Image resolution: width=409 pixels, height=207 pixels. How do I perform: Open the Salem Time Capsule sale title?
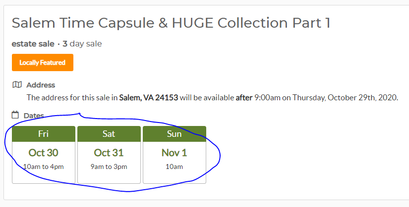point(171,23)
